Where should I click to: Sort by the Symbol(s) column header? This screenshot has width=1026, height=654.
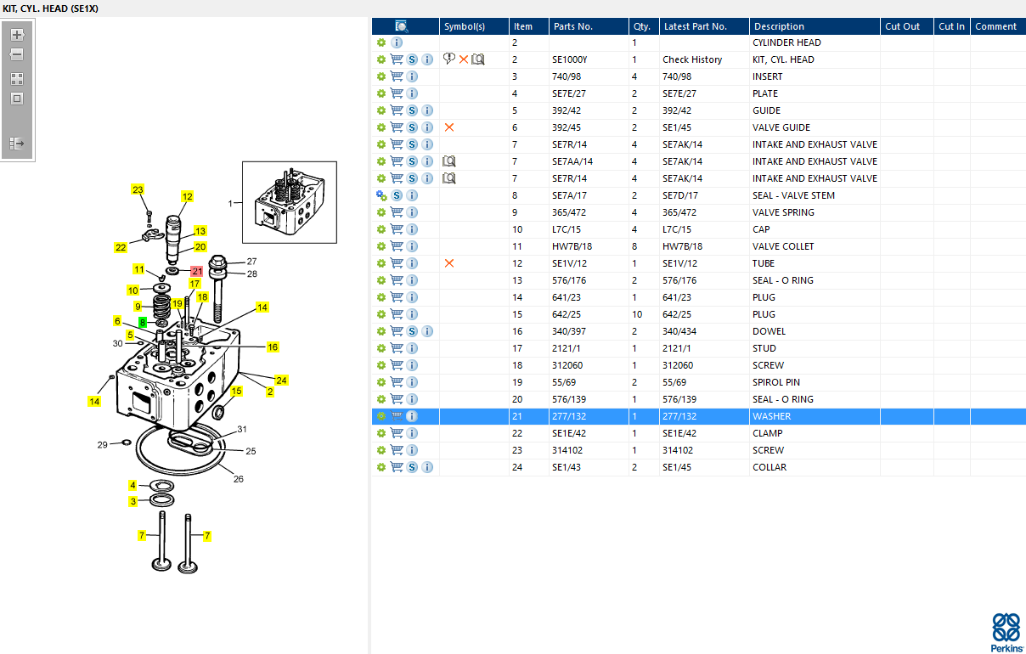474,26
